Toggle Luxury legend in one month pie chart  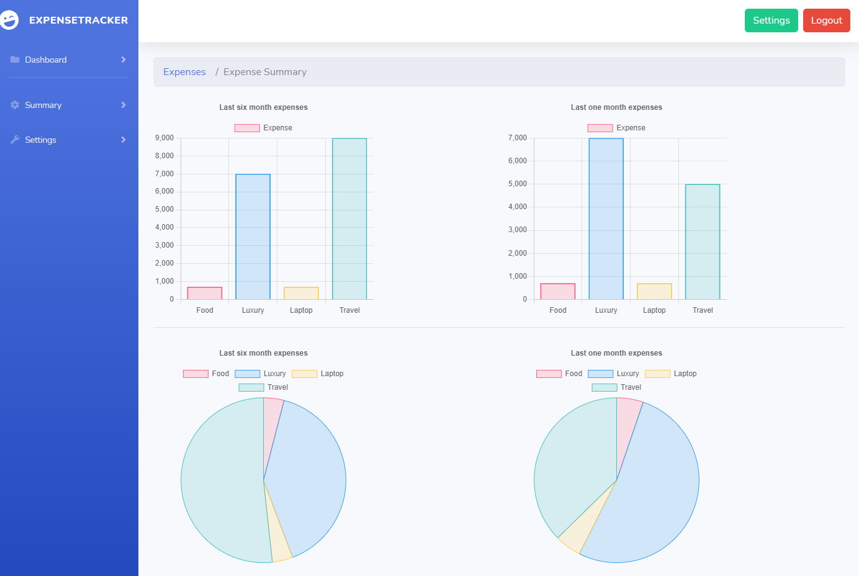(613, 374)
